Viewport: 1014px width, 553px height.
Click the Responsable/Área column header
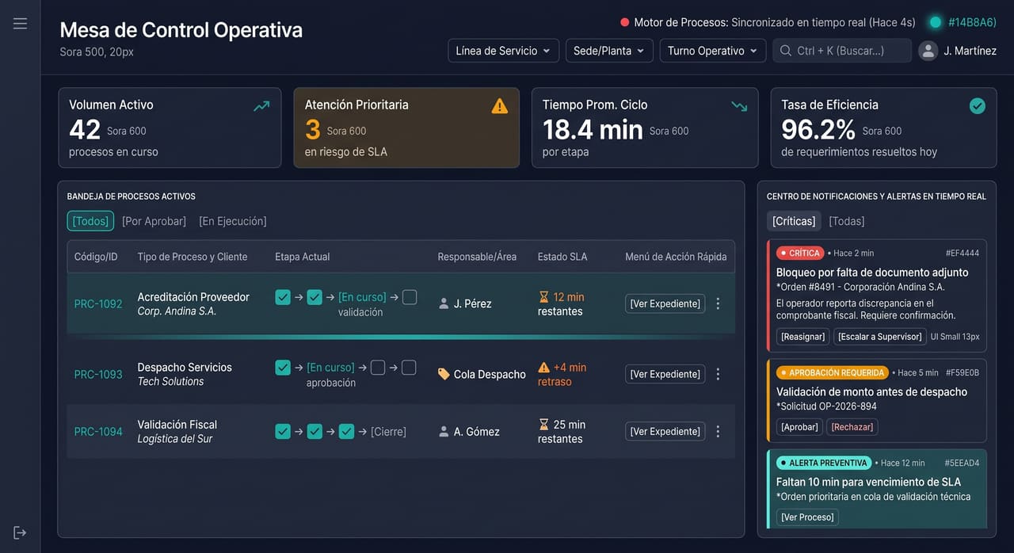pyautogui.click(x=477, y=257)
